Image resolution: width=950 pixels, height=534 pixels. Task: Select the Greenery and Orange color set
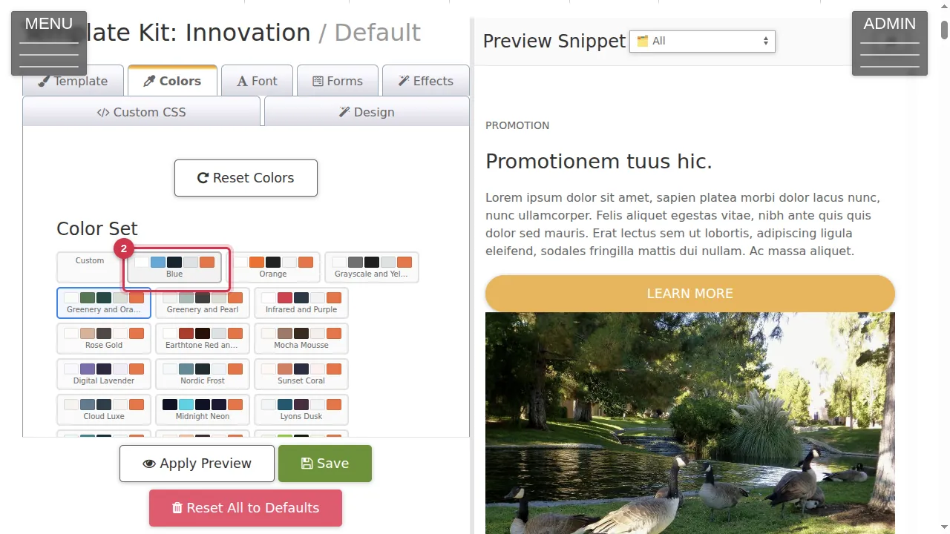104,303
